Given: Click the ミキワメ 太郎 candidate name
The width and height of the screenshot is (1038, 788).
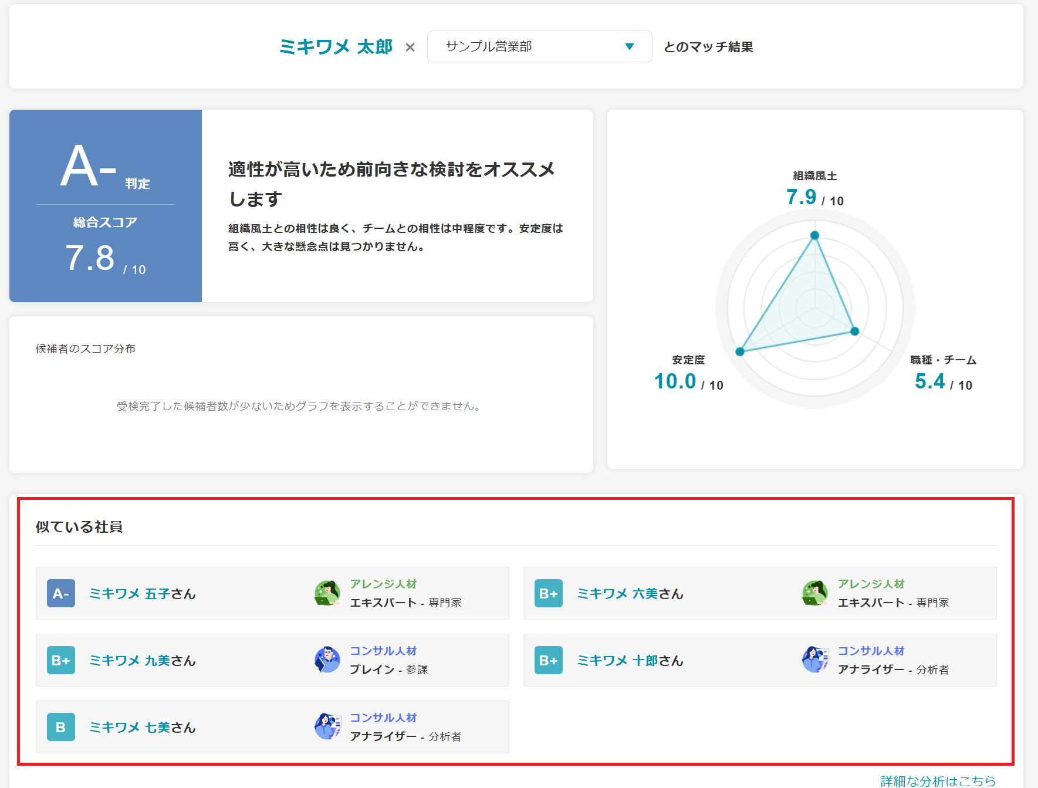Looking at the screenshot, I should point(336,46).
